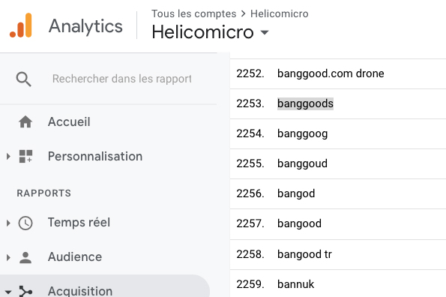Viewport: 446px width, 297px height.
Task: Expand the Audience section arrow
Action: tap(8, 257)
